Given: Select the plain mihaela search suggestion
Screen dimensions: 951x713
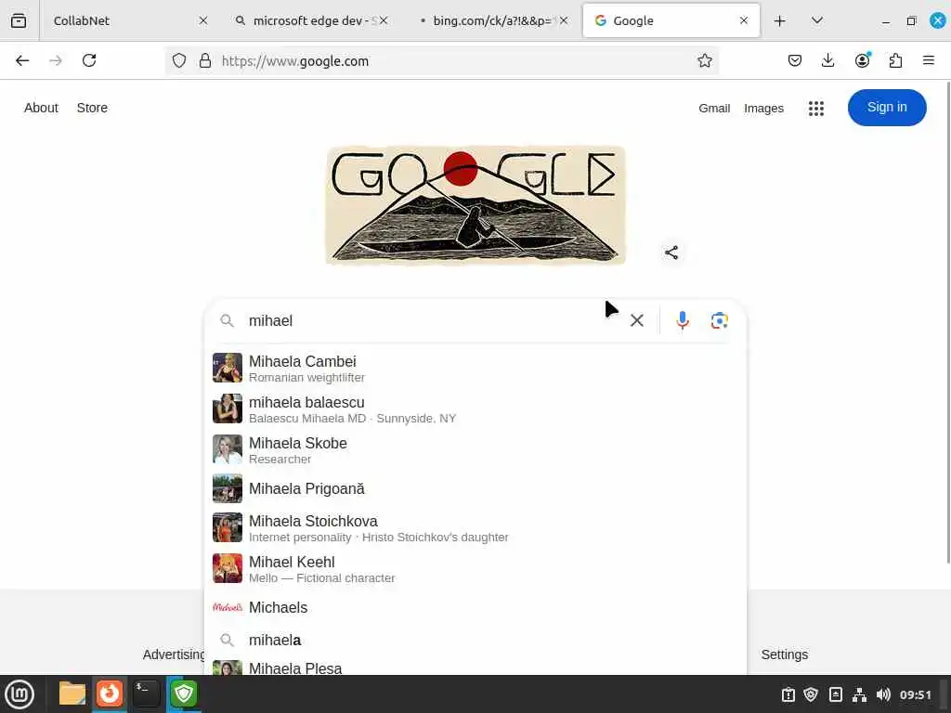Looking at the screenshot, I should click(x=475, y=641).
